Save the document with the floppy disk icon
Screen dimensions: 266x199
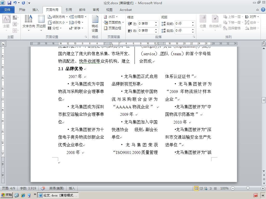click(9, 3)
